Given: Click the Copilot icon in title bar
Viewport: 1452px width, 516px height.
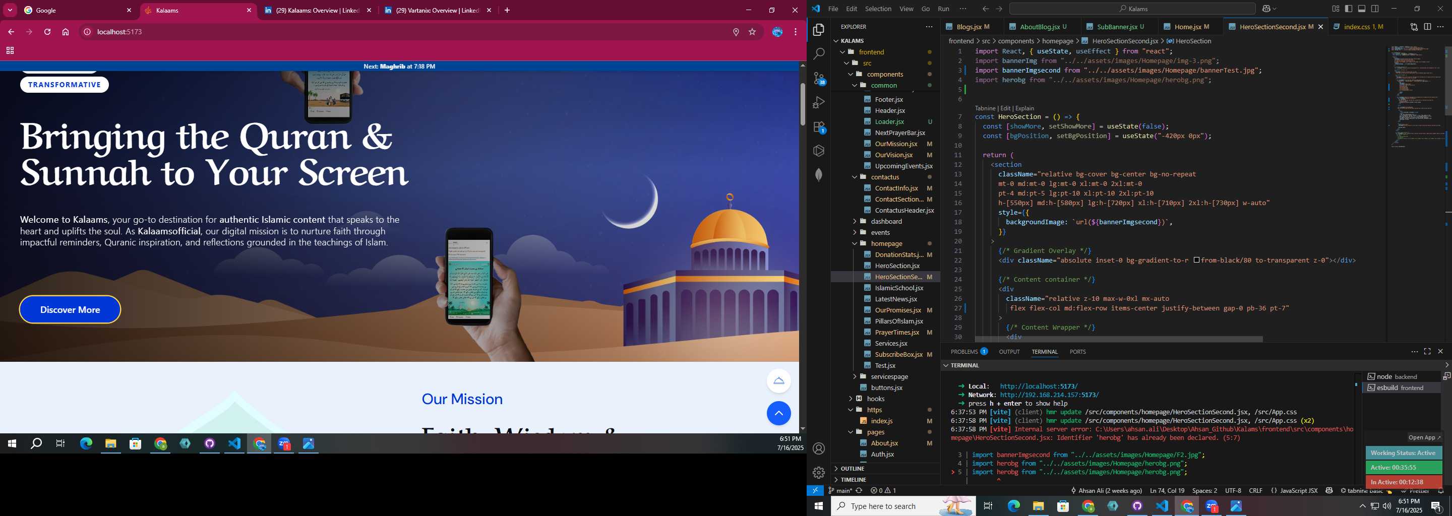Looking at the screenshot, I should 1266,9.
